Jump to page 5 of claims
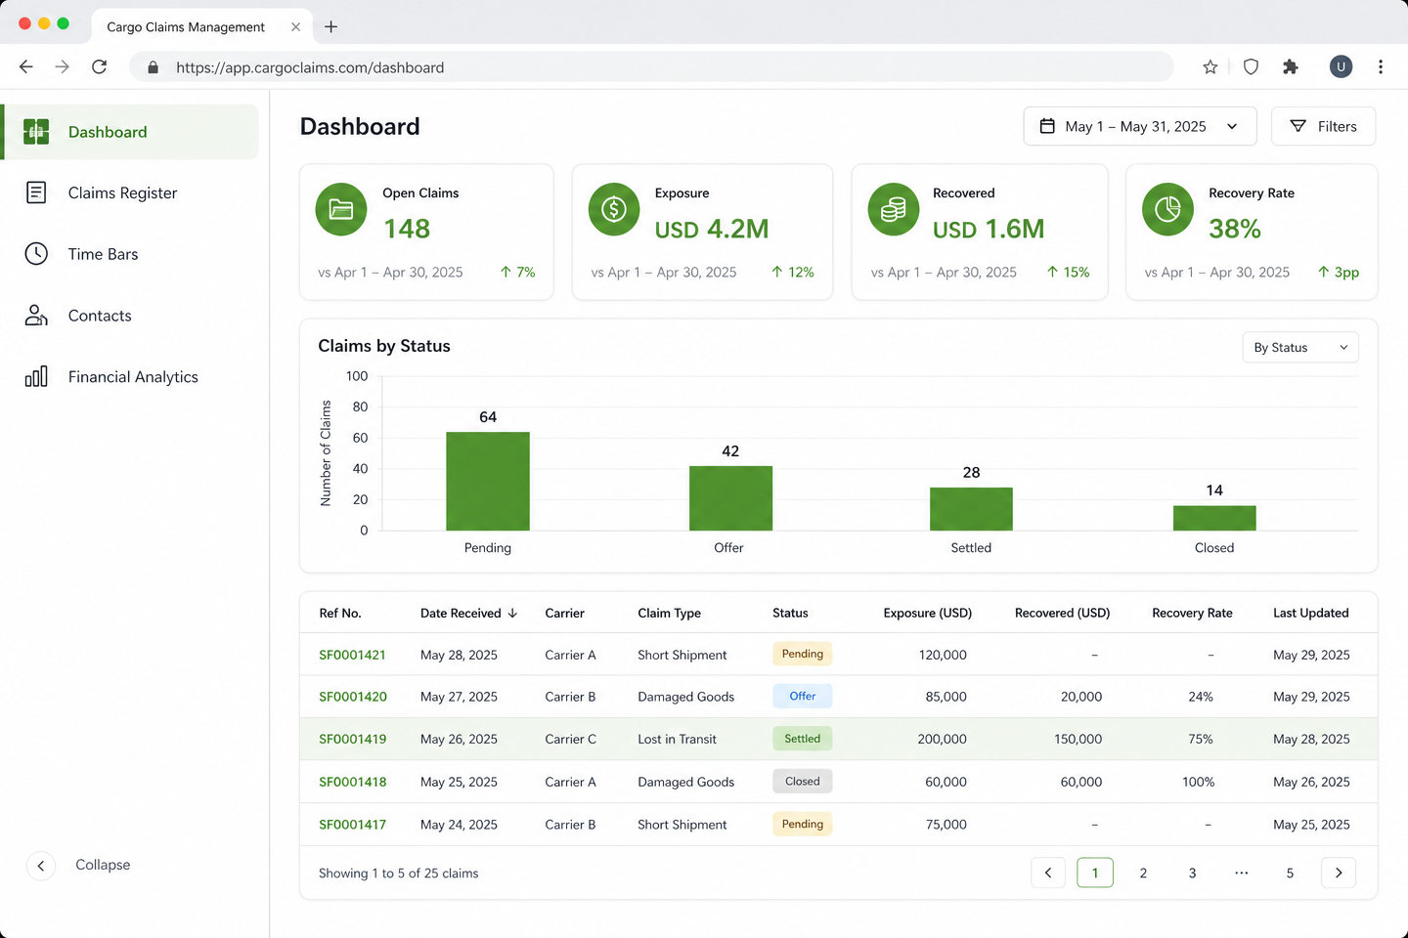Viewport: 1408px width, 938px height. 1290,873
